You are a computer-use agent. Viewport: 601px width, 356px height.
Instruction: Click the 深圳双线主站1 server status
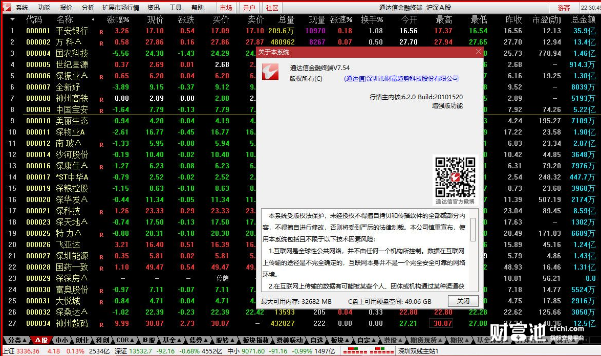[418, 351]
